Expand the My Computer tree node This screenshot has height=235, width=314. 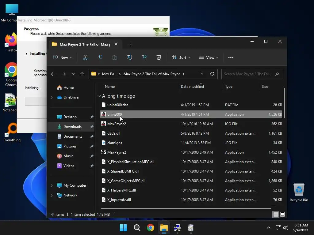[52, 185]
